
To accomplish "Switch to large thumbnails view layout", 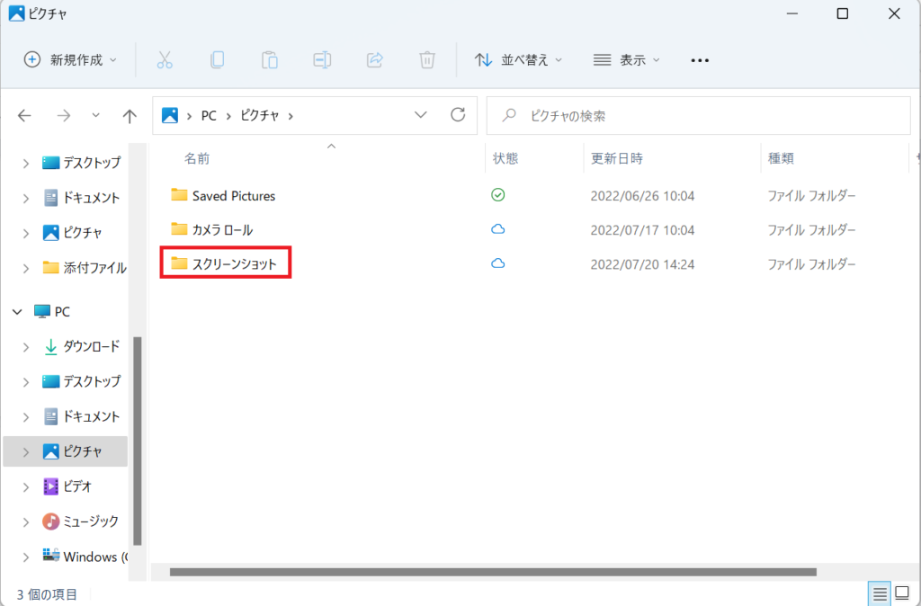I will tap(902, 593).
